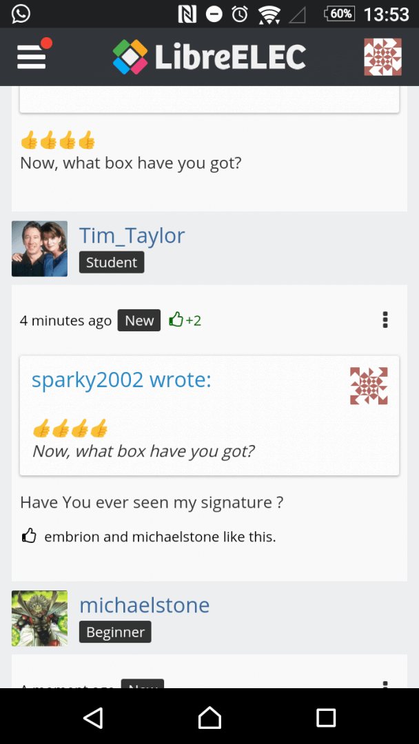Click the Student rank badge
This screenshot has height=744, width=419.
112,262
